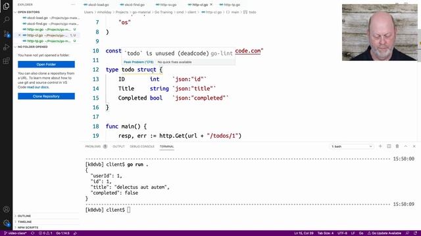Open Source Control view in activity bar
The width and height of the screenshot is (421, 236).
pyautogui.click(x=6, y=33)
